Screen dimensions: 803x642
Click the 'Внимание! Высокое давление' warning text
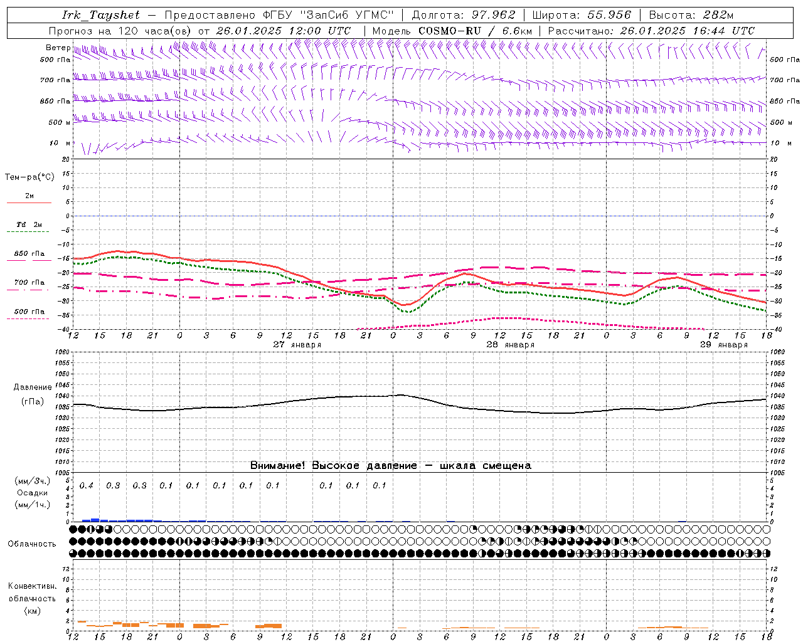[333, 466]
